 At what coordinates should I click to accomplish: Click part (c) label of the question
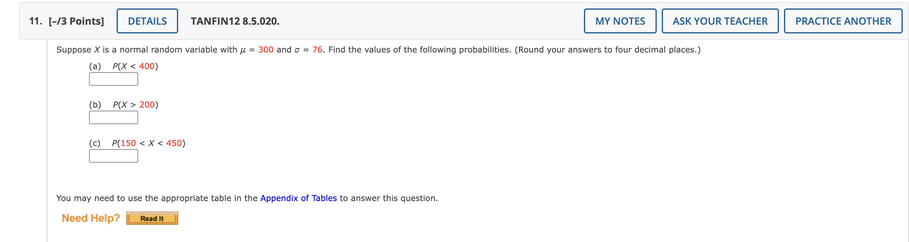pos(95,143)
